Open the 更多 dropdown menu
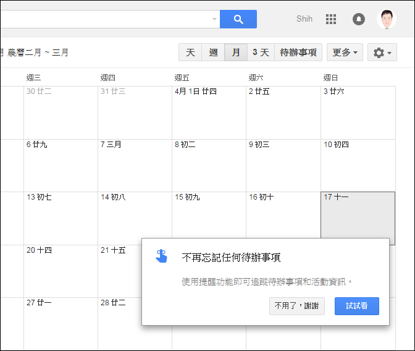Viewport: 415px width, 351px height. click(x=345, y=53)
